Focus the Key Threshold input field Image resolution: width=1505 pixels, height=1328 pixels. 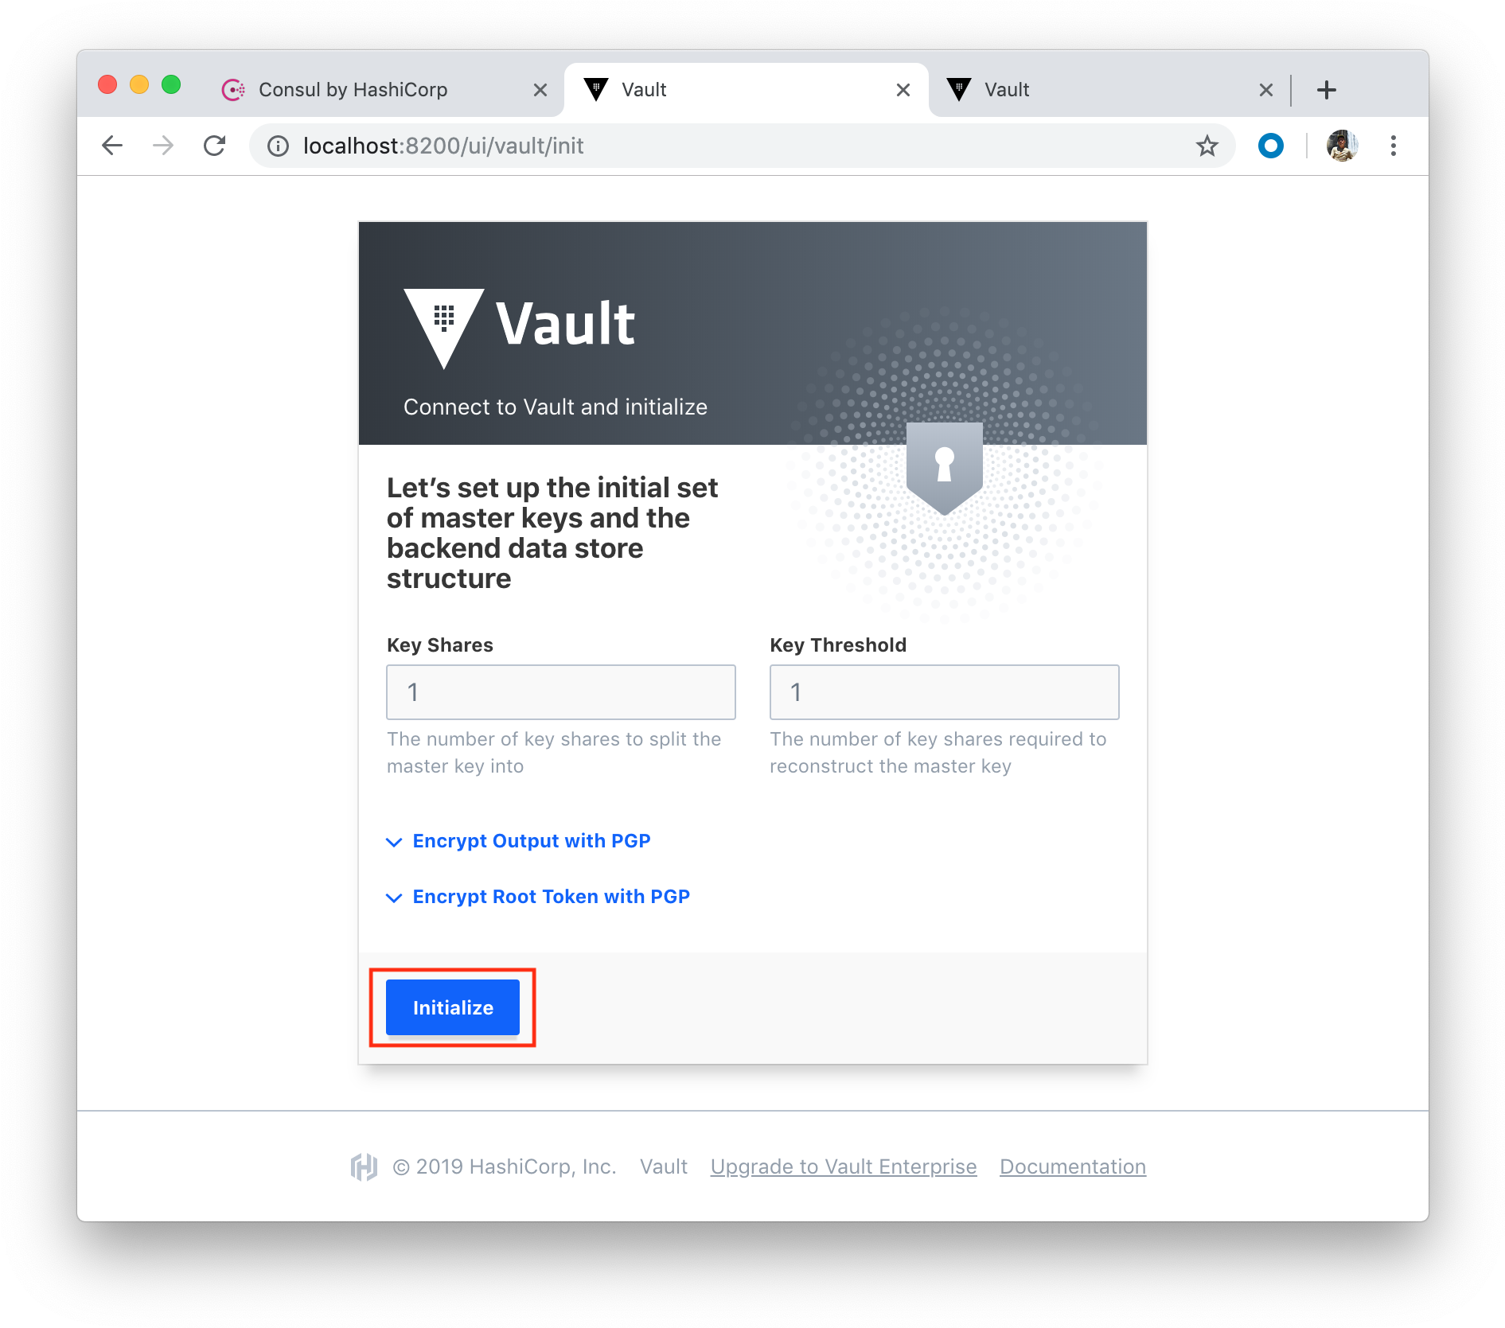pos(945,692)
